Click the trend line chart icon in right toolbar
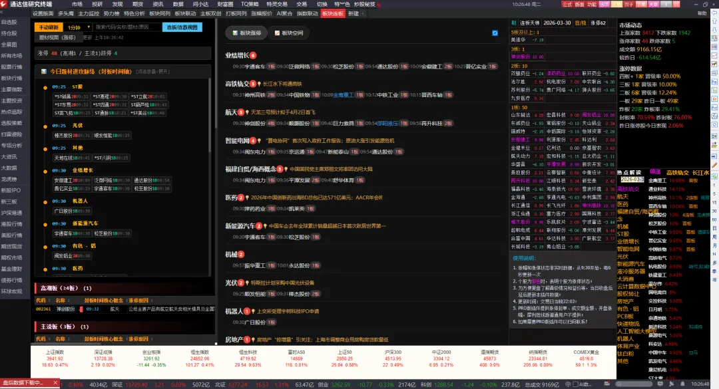Screen dimensions: 719x389 (714, 55)
